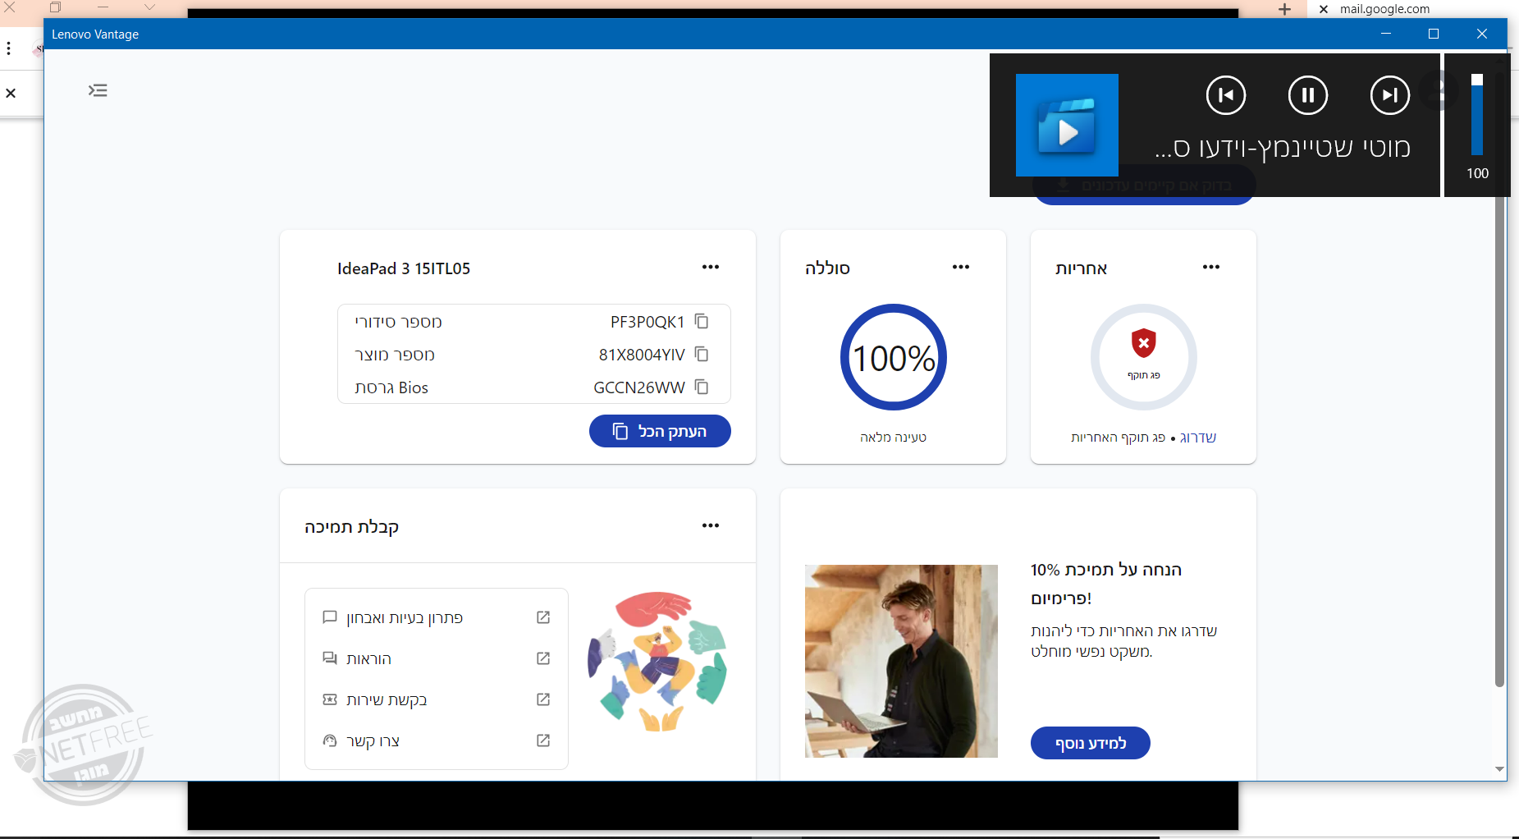This screenshot has height=839, width=1519.
Task: Skip to previous track in media overlay
Action: click(1226, 94)
